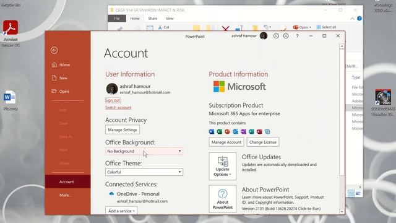Click the Outlook icon in product list
396x223 pixels.
[x=235, y=131]
